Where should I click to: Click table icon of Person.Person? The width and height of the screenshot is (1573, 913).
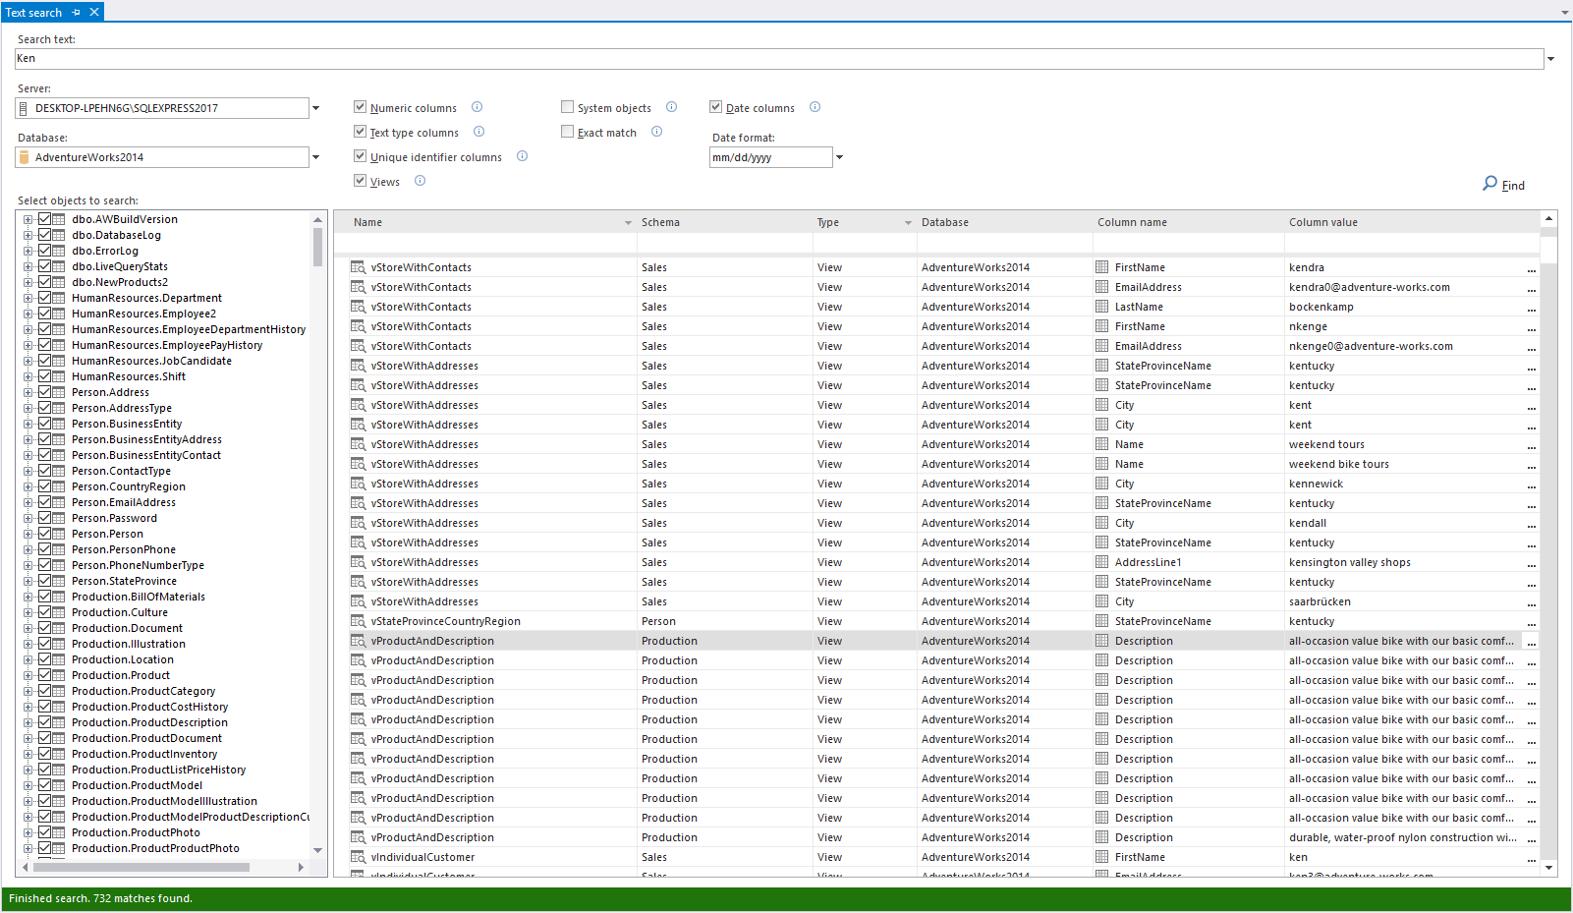tap(59, 534)
